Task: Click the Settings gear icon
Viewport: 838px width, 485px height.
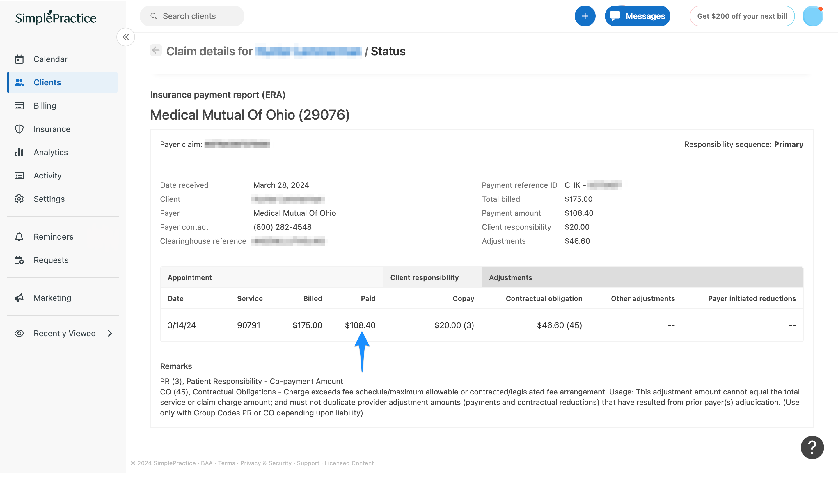Action: point(19,199)
